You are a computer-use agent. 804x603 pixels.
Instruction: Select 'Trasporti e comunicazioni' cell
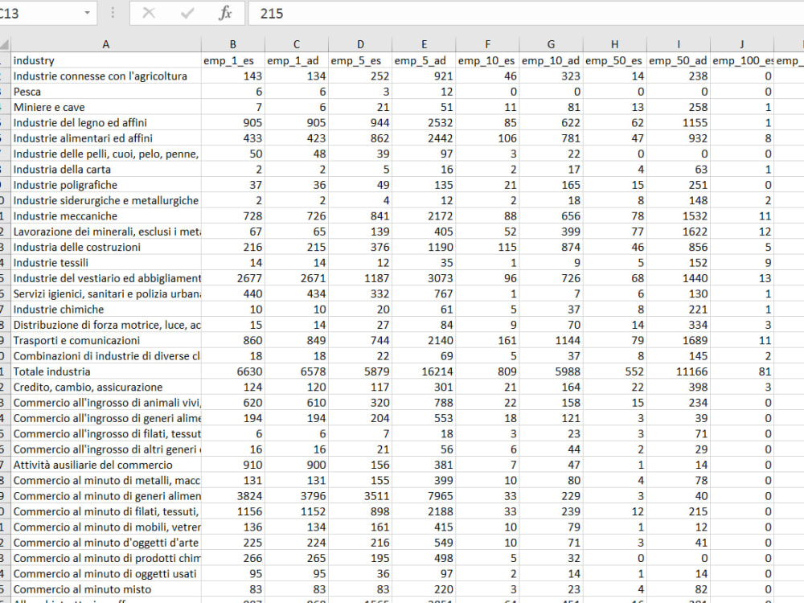pyautogui.click(x=106, y=340)
